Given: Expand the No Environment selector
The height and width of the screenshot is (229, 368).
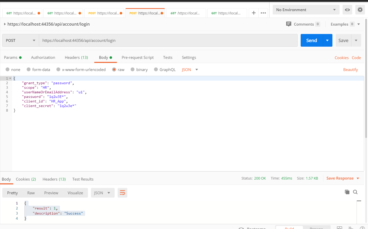Looking at the screenshot, I should click(x=306, y=10).
